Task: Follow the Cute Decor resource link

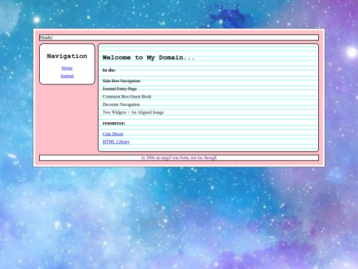Action: (x=113, y=134)
